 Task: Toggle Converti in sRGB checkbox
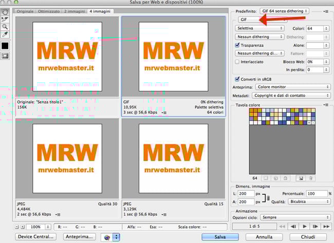[237, 79]
